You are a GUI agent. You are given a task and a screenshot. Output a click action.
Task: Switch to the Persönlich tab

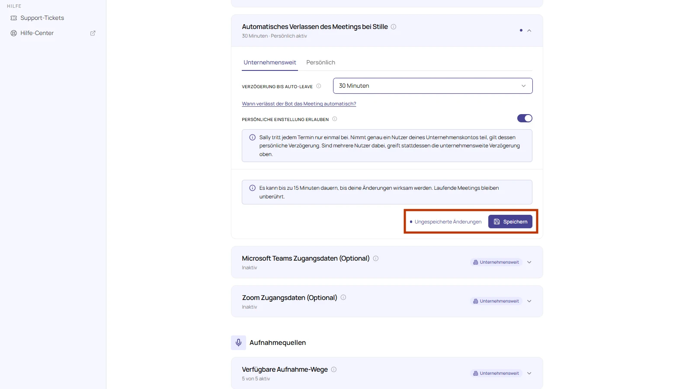(321, 62)
